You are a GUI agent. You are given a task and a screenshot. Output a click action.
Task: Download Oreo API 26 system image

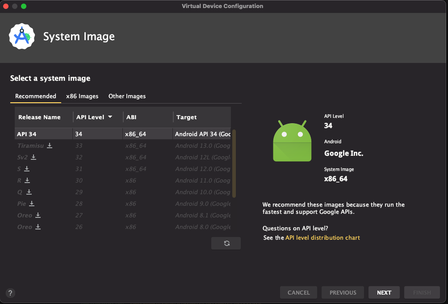click(38, 227)
